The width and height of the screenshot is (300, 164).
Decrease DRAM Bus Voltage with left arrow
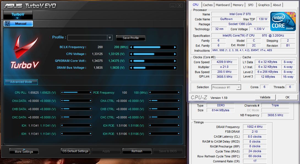pos(131,68)
